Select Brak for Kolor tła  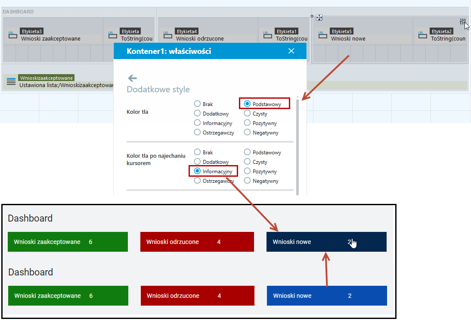(197, 104)
